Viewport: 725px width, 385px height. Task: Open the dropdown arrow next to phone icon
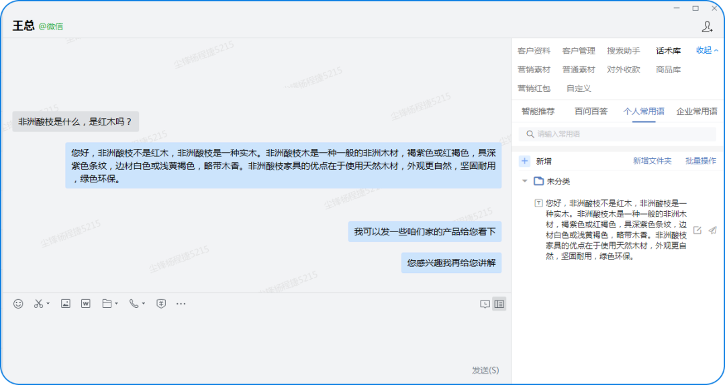point(143,305)
